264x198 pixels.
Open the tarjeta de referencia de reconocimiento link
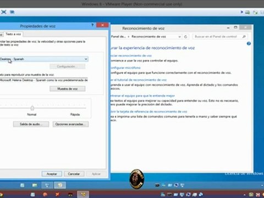148,112
